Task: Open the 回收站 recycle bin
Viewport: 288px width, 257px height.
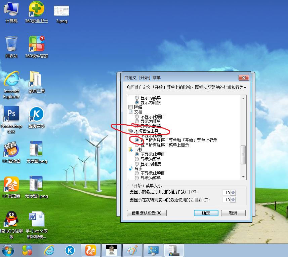Action: click(x=11, y=44)
